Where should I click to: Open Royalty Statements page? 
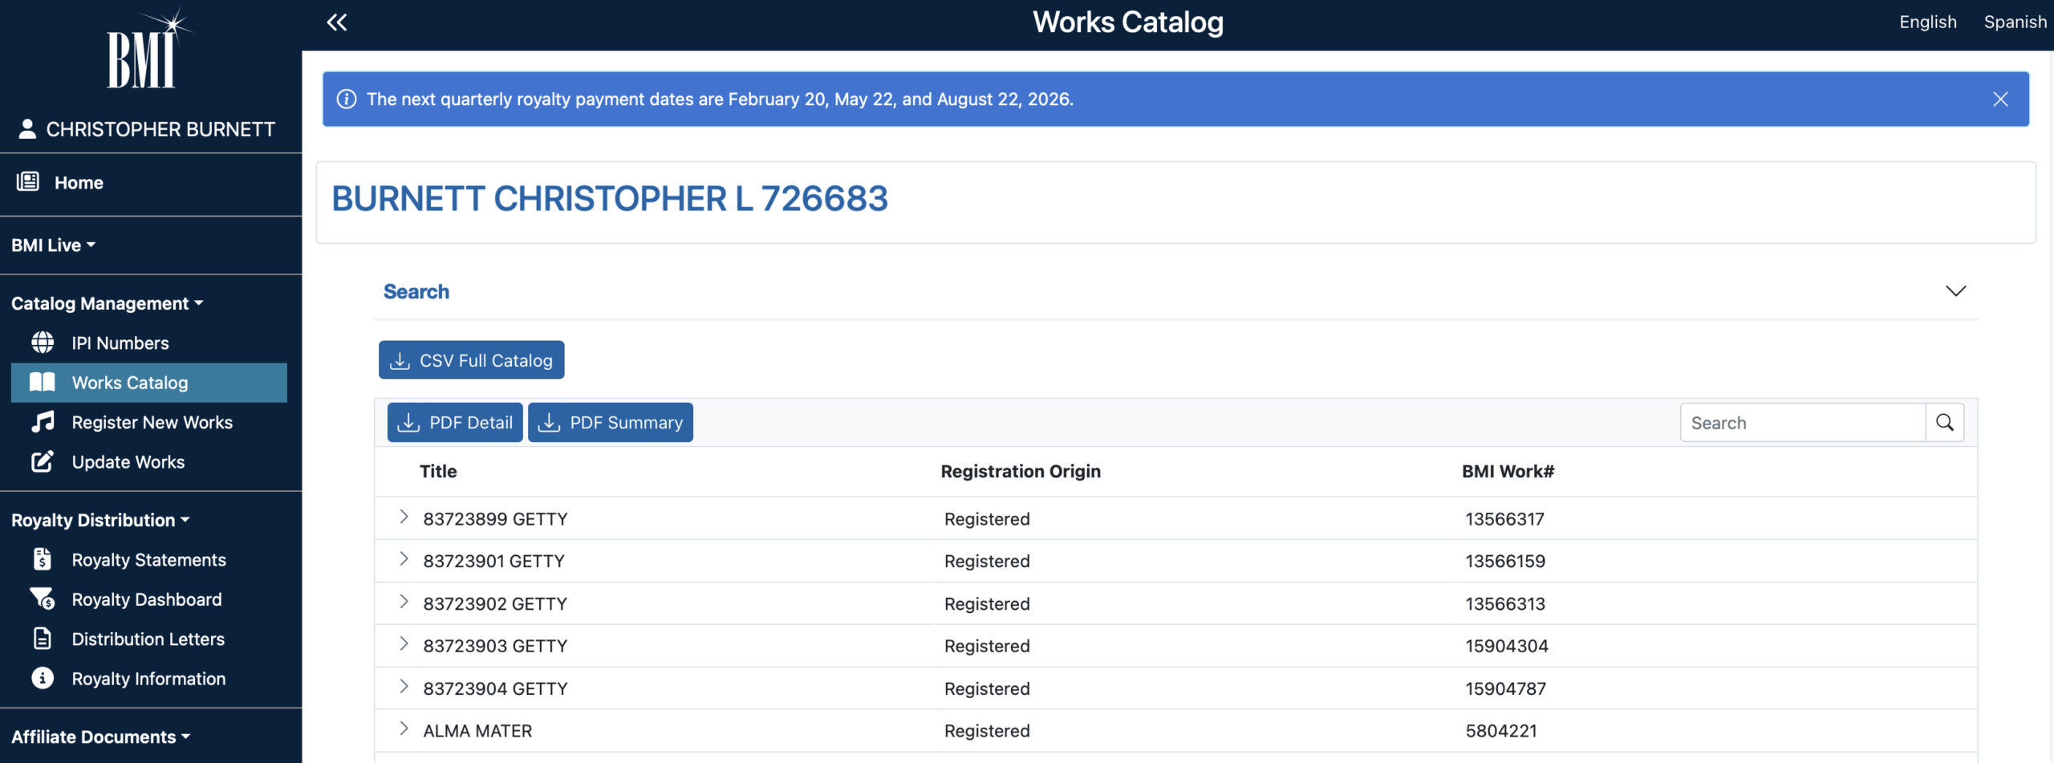click(x=148, y=560)
